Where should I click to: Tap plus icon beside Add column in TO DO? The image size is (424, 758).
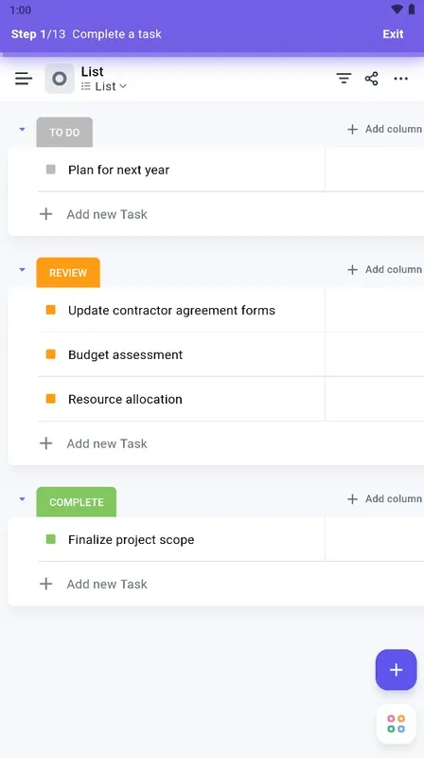(x=352, y=129)
